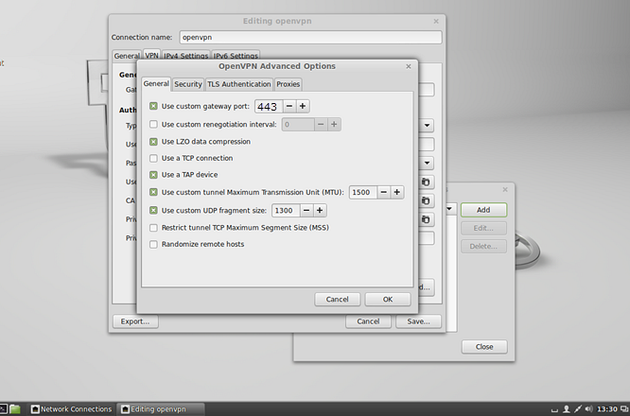Click the display icon beside the clock
This screenshot has height=416, width=630.
click(624, 409)
